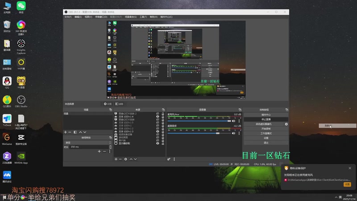Viewport: 357px width, 201px height.
Task: Undock the Scene Transitions (转场特效) panel
Action: coord(110,138)
